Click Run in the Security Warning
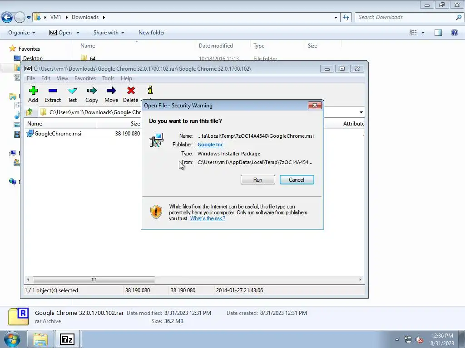The width and height of the screenshot is (465, 348). pyautogui.click(x=258, y=179)
